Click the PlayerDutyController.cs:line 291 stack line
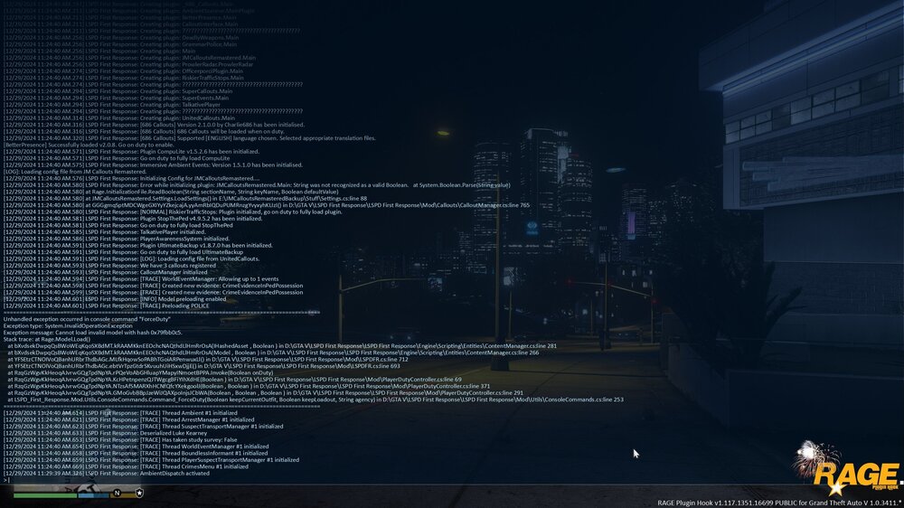This screenshot has height=508, width=904. pos(265,392)
